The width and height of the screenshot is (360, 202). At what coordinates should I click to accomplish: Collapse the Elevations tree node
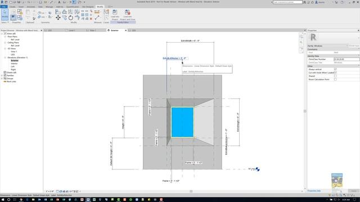5,57
